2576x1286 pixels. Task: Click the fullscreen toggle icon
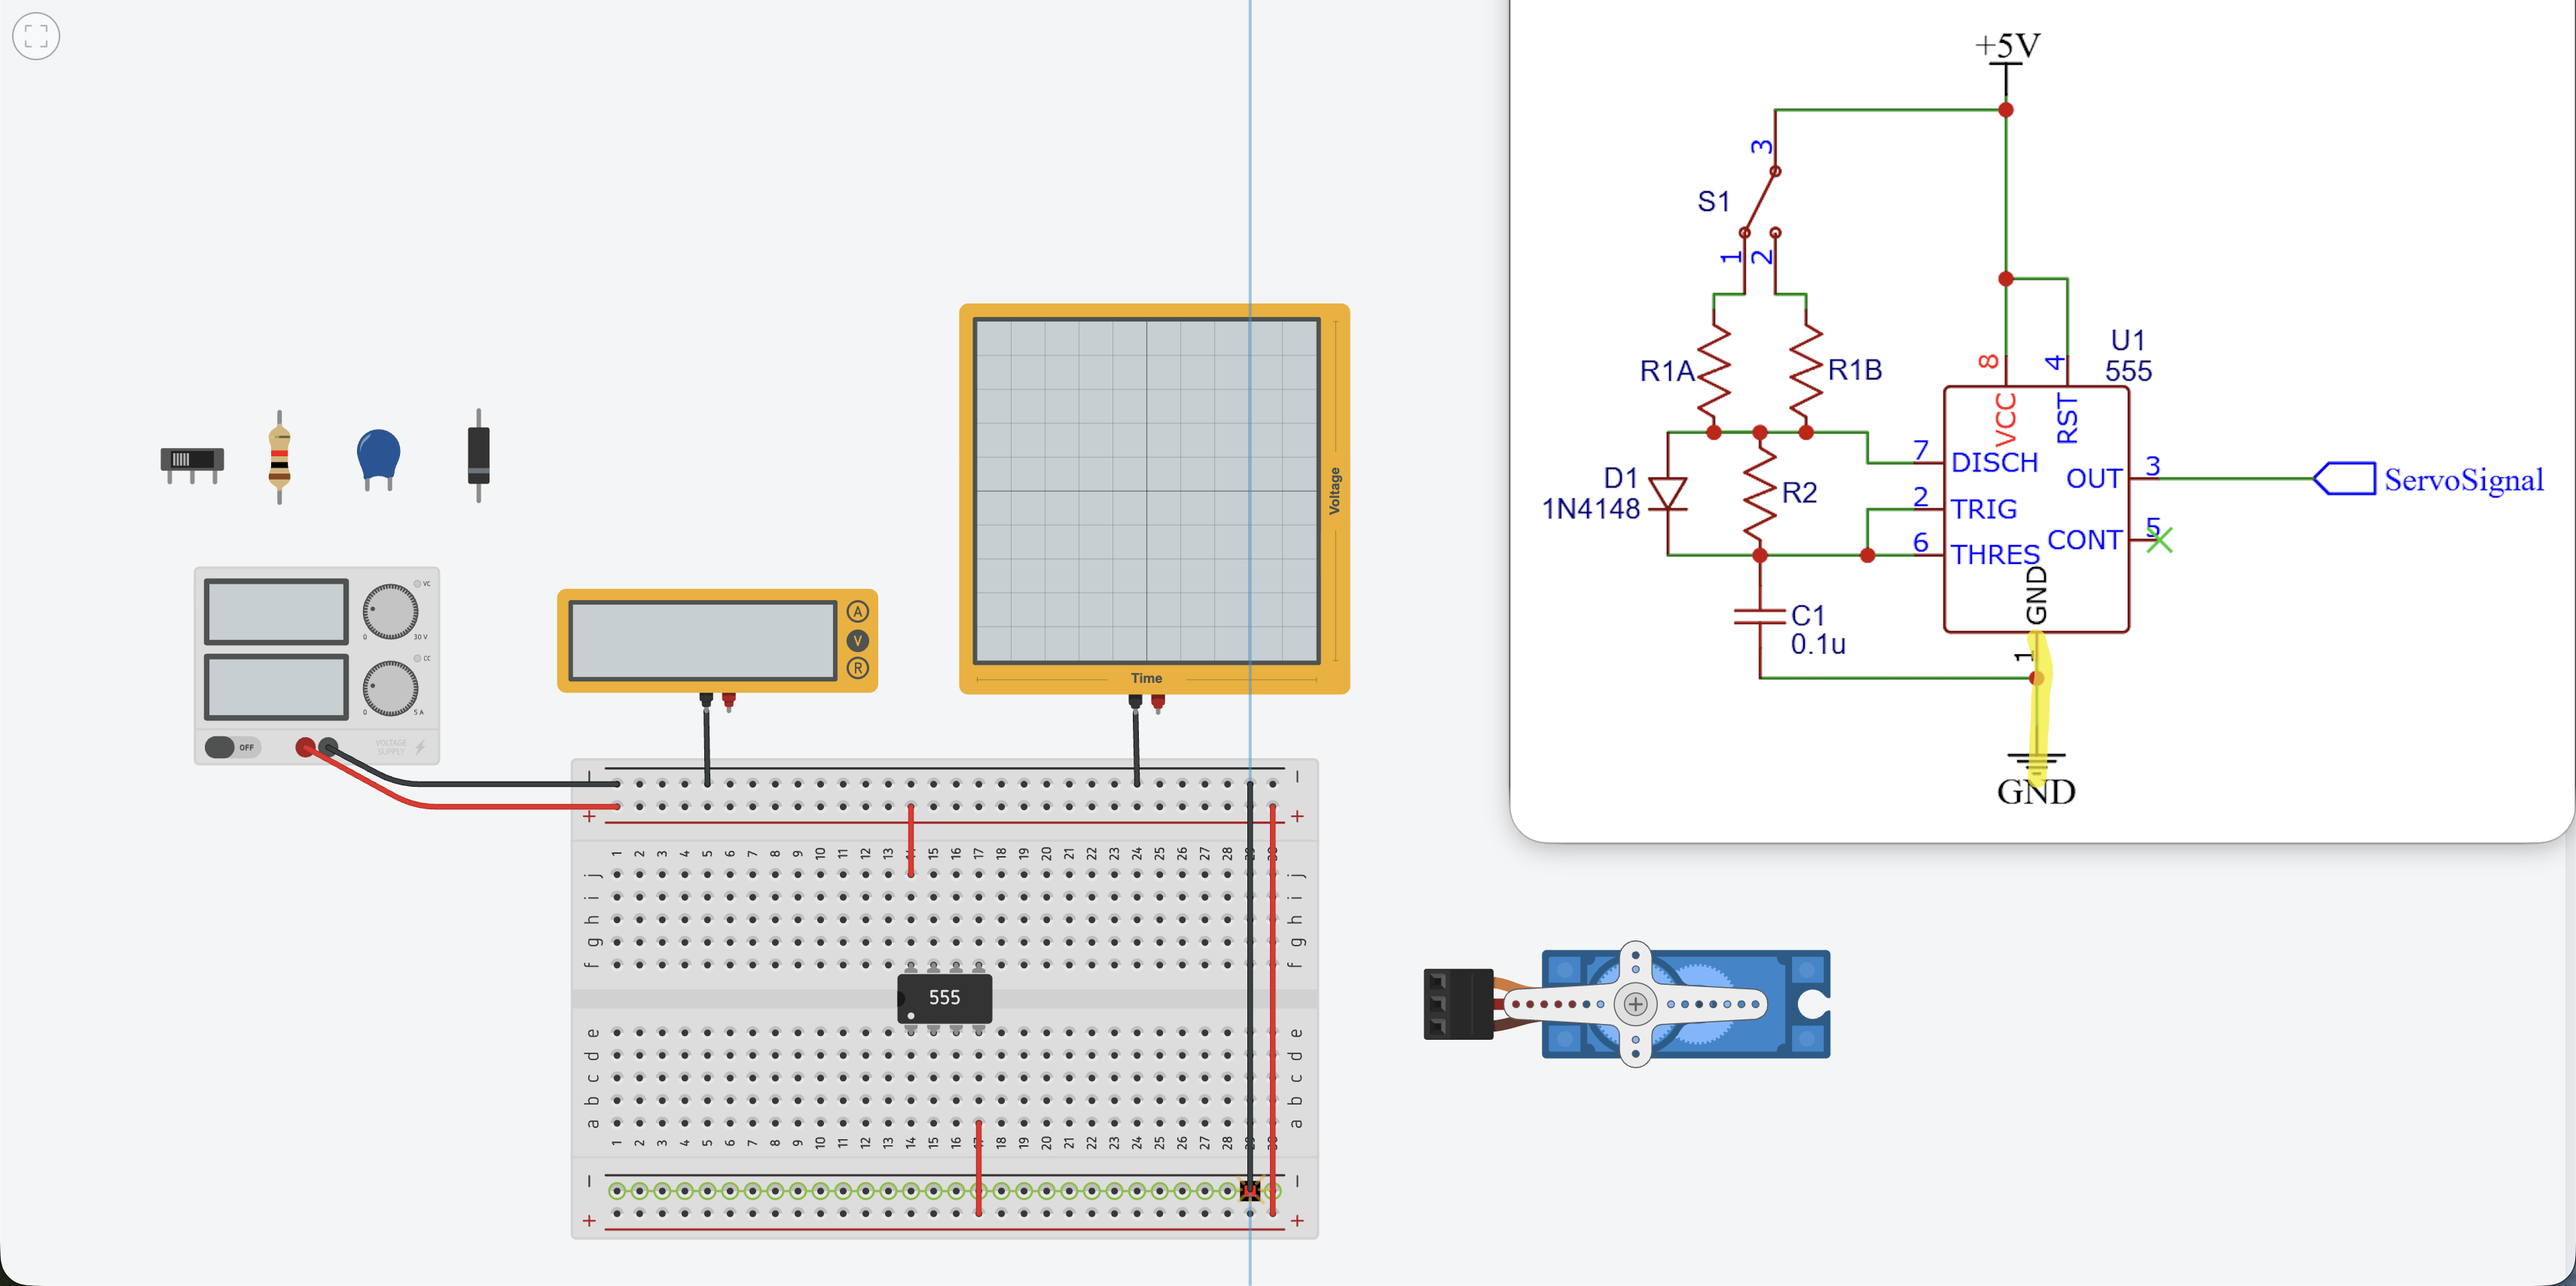36,36
